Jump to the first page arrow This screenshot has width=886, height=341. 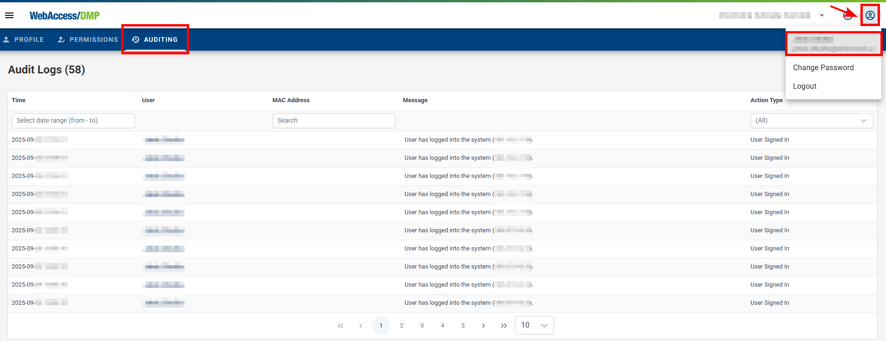coord(340,326)
